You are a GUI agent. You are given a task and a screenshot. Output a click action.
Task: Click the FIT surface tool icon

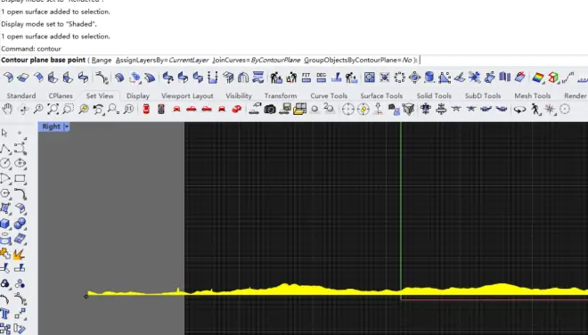click(x=306, y=78)
